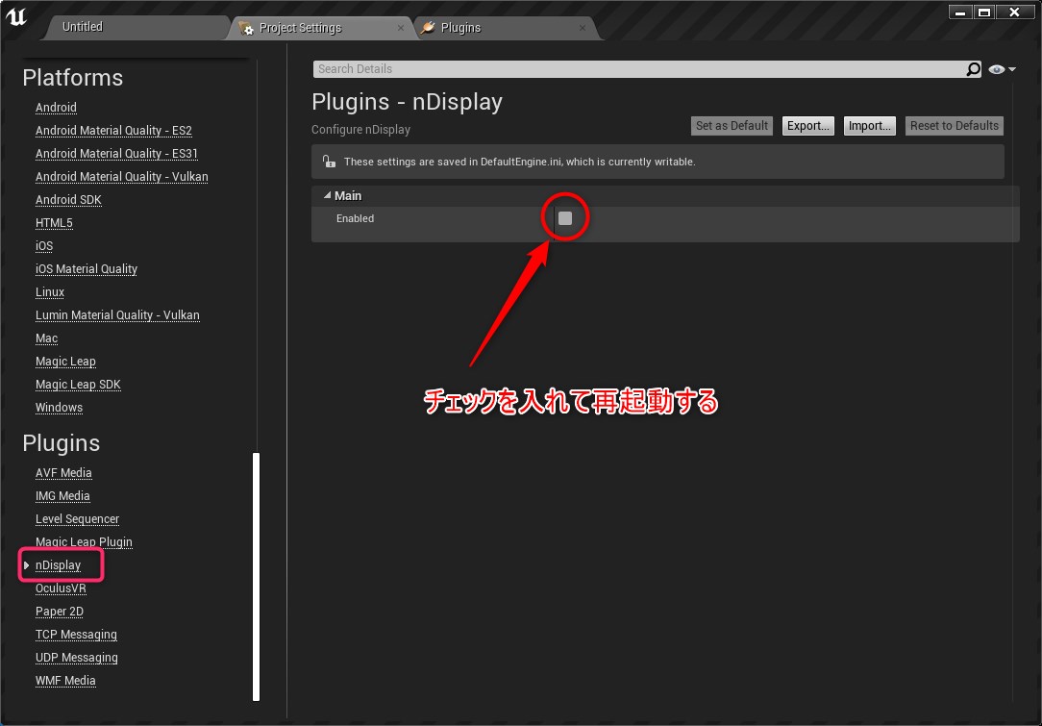Maximize the Project Settings window
Screen dimensions: 1042x726
984,12
